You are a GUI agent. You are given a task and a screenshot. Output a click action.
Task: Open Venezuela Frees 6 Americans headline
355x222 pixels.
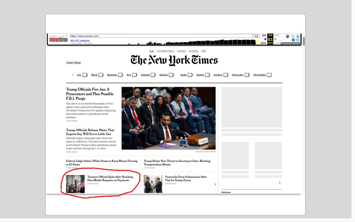click(186, 179)
